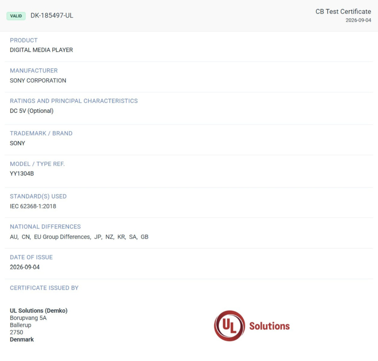The image size is (378, 361).
Task: Select the DIGITAL MEDIA PLAYER value
Action: pos(41,50)
